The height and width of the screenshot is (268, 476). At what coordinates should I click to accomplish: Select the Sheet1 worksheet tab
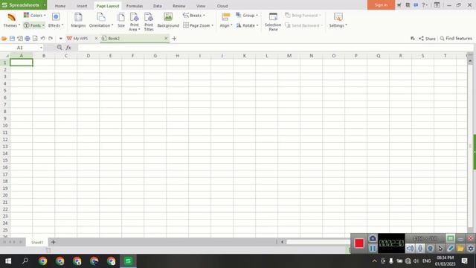pyautogui.click(x=37, y=242)
